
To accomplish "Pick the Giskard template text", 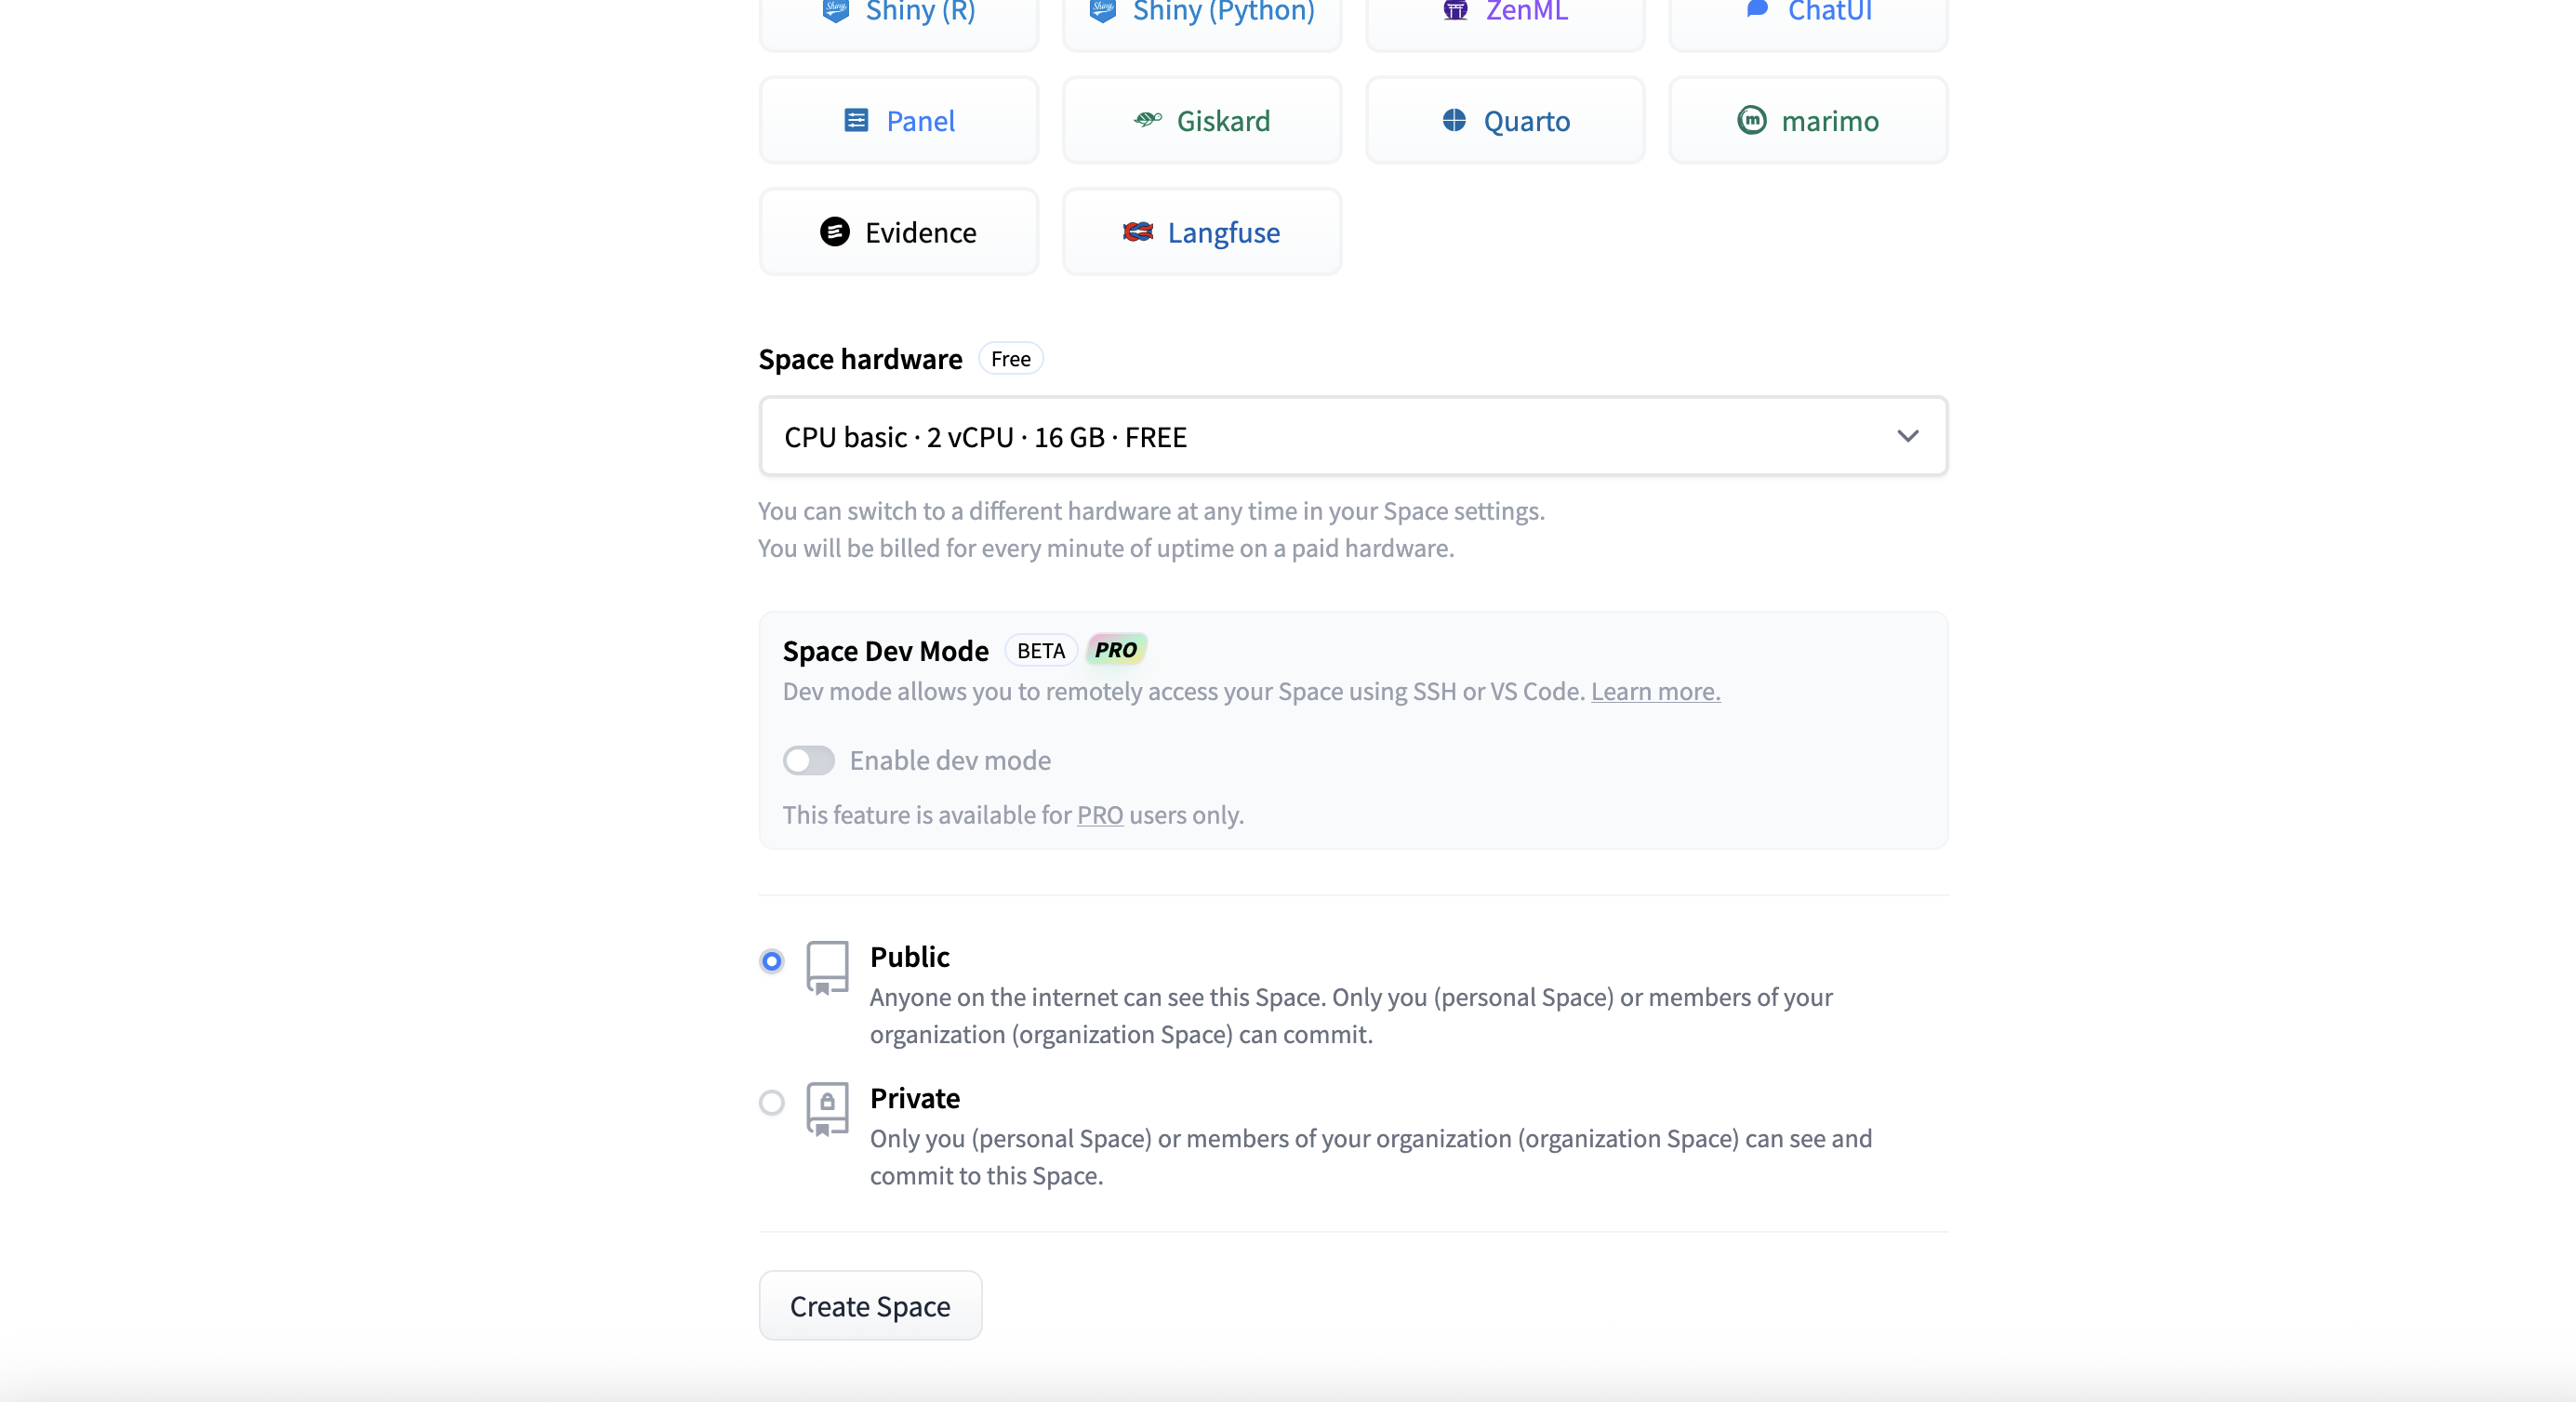I will click(1223, 121).
